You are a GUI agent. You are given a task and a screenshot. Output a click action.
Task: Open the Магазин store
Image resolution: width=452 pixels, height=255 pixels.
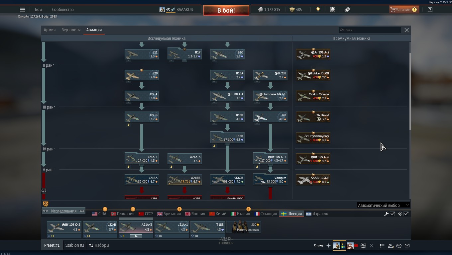(403, 10)
